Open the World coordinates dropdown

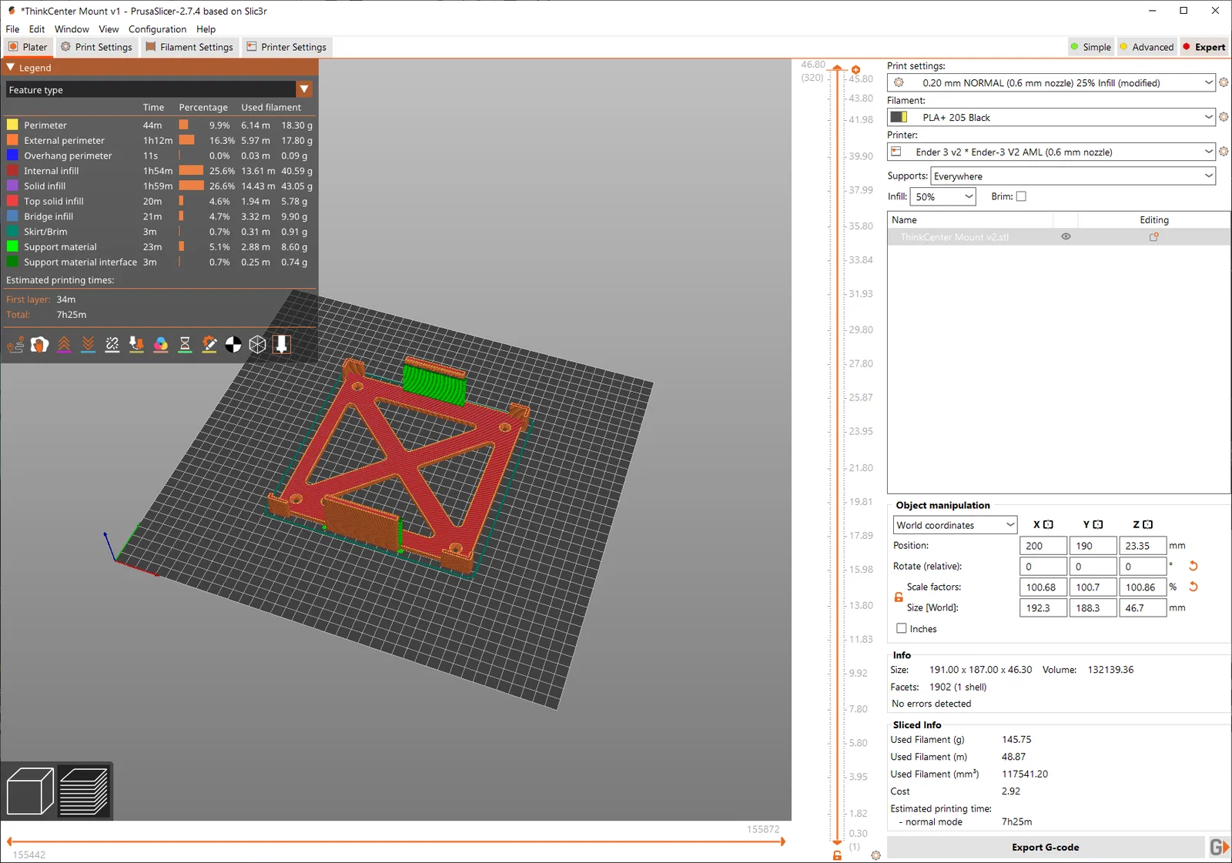pyautogui.click(x=956, y=525)
